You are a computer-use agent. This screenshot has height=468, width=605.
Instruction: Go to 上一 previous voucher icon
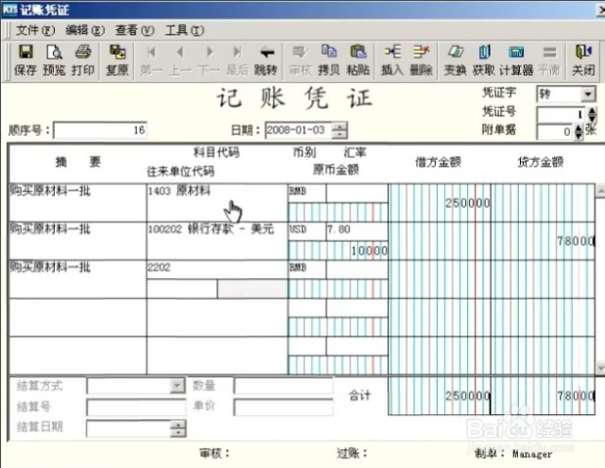(180, 61)
